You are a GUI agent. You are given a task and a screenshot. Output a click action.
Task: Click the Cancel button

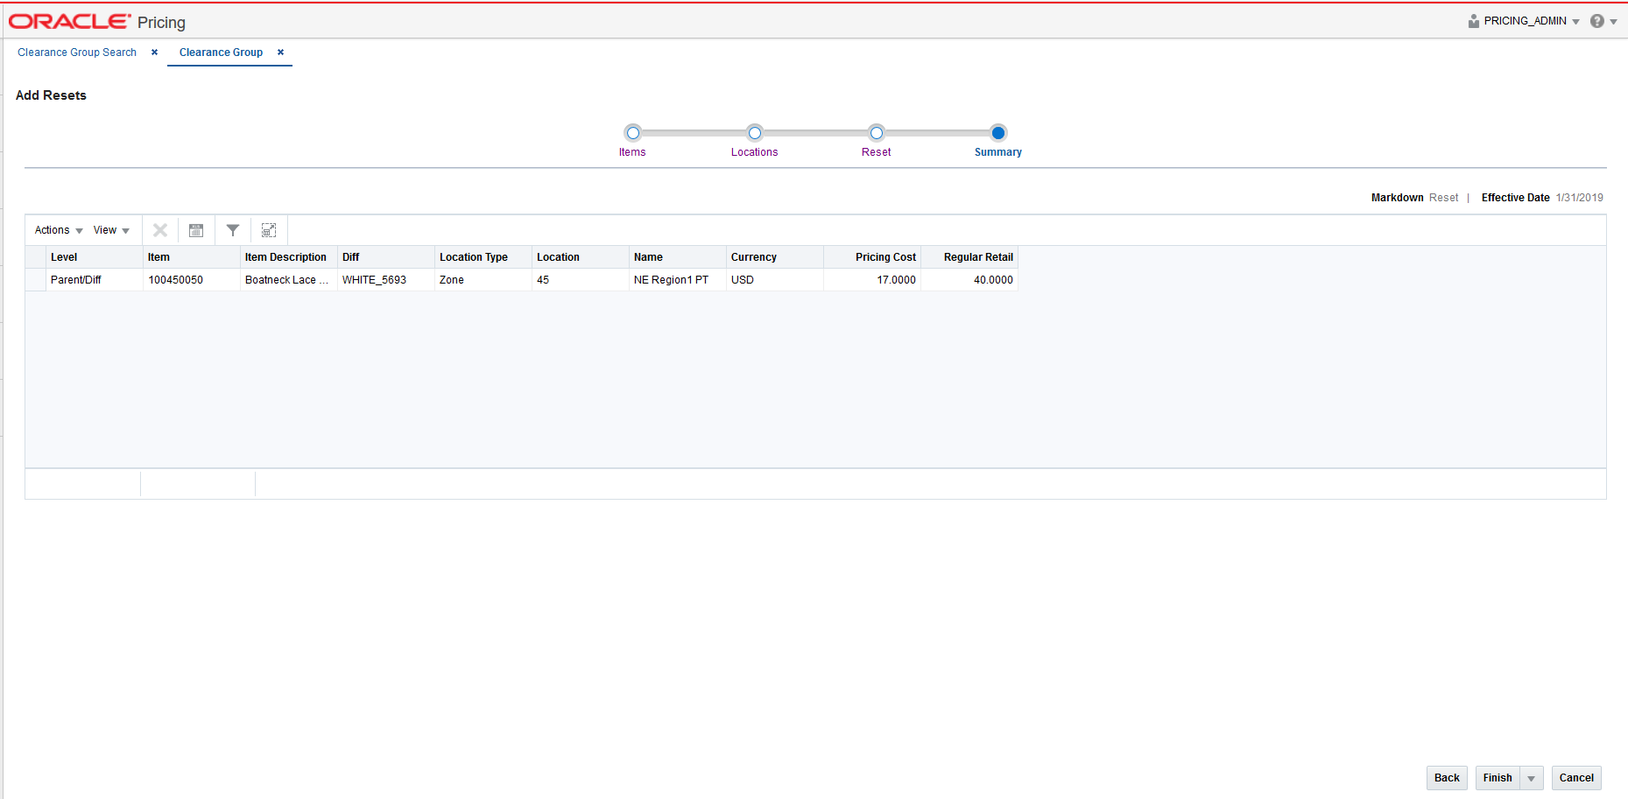tap(1576, 778)
